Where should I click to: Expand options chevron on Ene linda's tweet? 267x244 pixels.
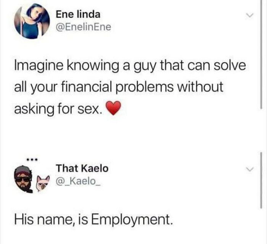point(250,15)
